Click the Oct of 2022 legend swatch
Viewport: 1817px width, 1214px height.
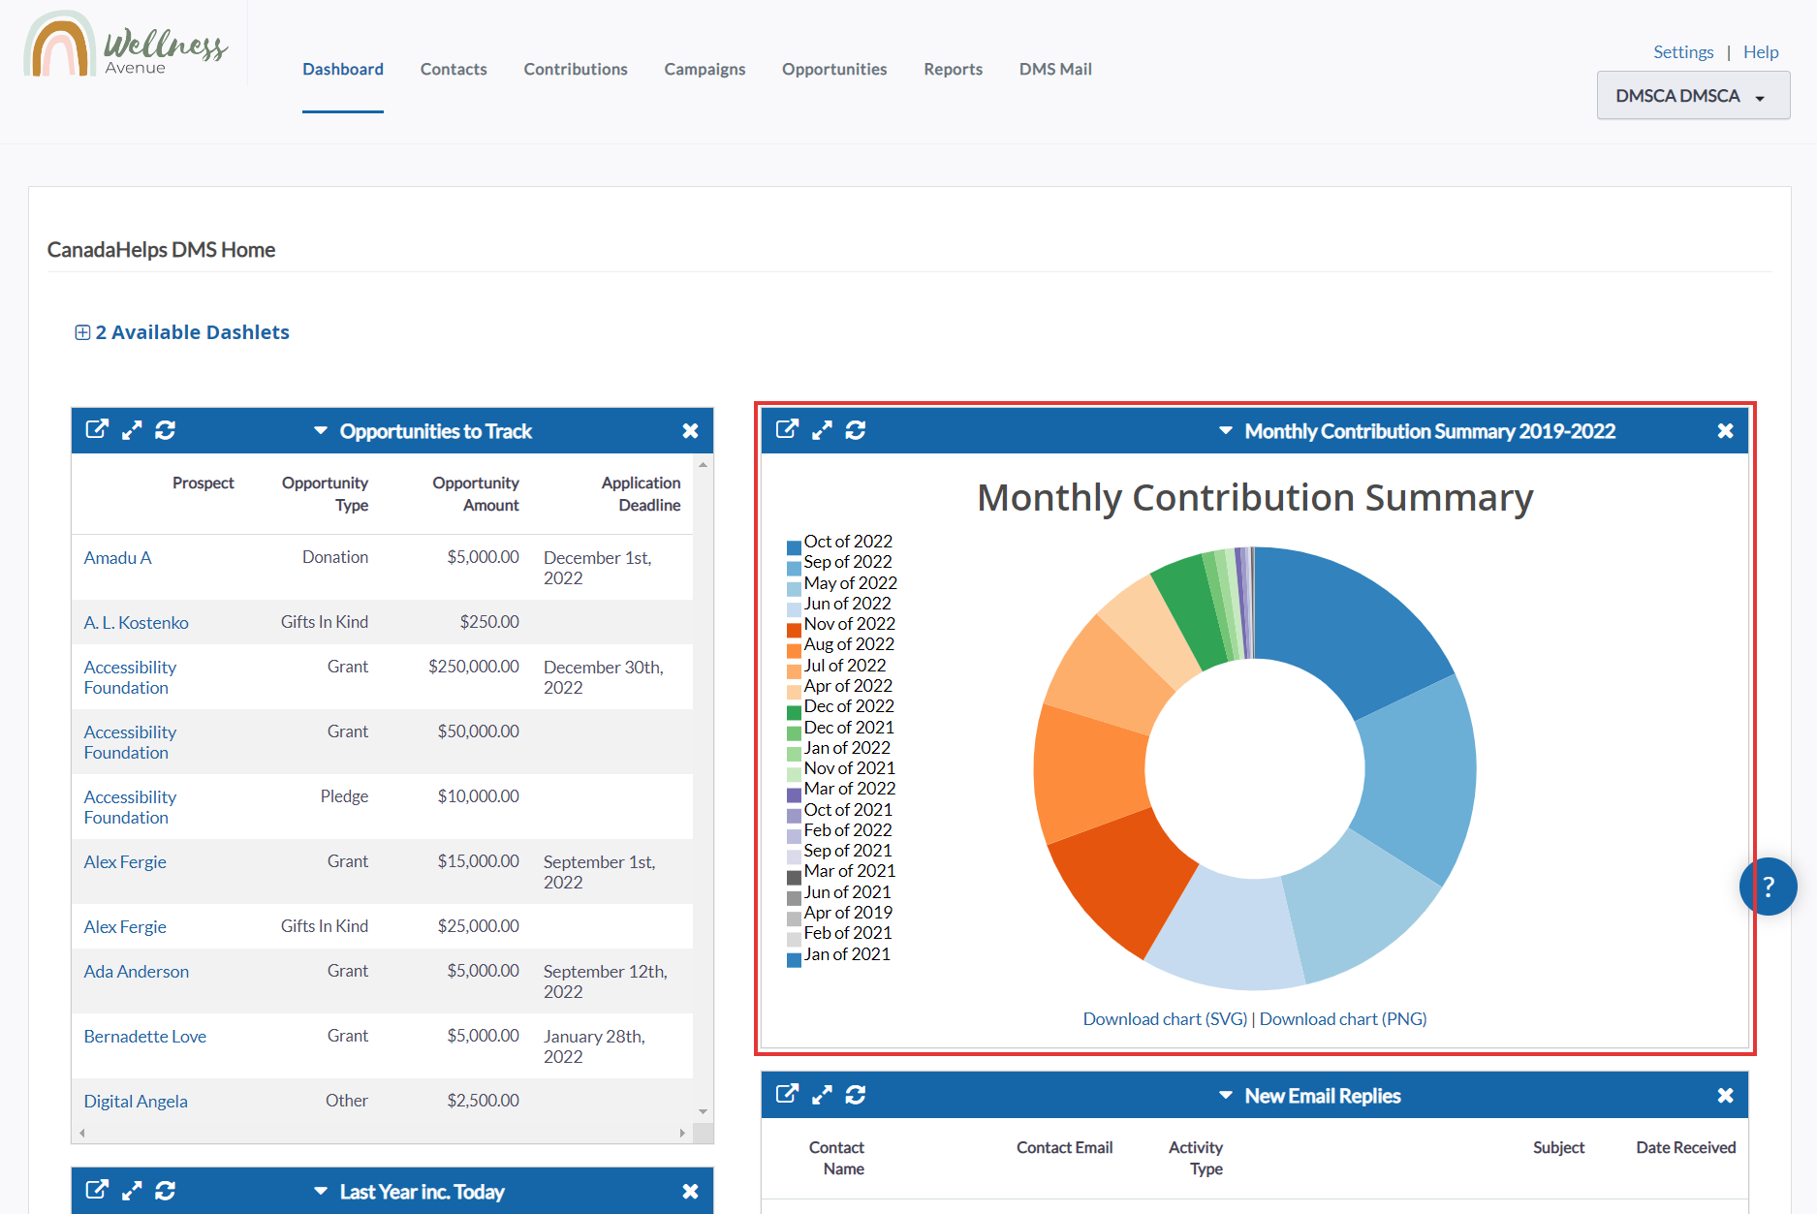click(794, 547)
